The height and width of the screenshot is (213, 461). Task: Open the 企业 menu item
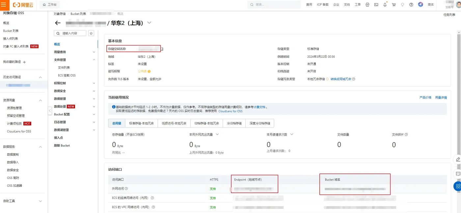[x=336, y=5]
